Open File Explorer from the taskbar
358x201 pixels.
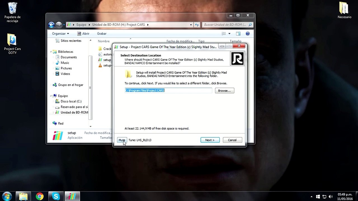pyautogui.click(x=23, y=196)
